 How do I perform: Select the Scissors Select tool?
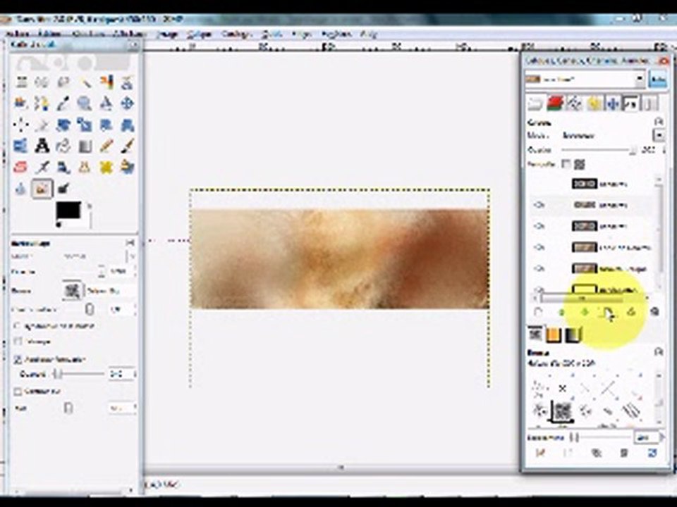coord(127,82)
